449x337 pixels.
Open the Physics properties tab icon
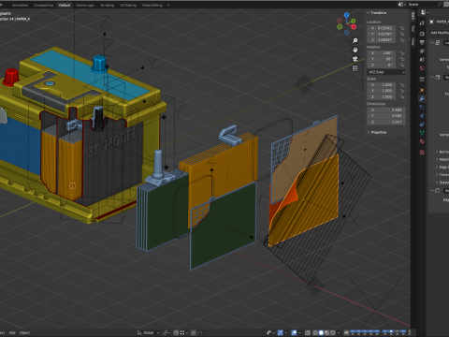click(422, 116)
